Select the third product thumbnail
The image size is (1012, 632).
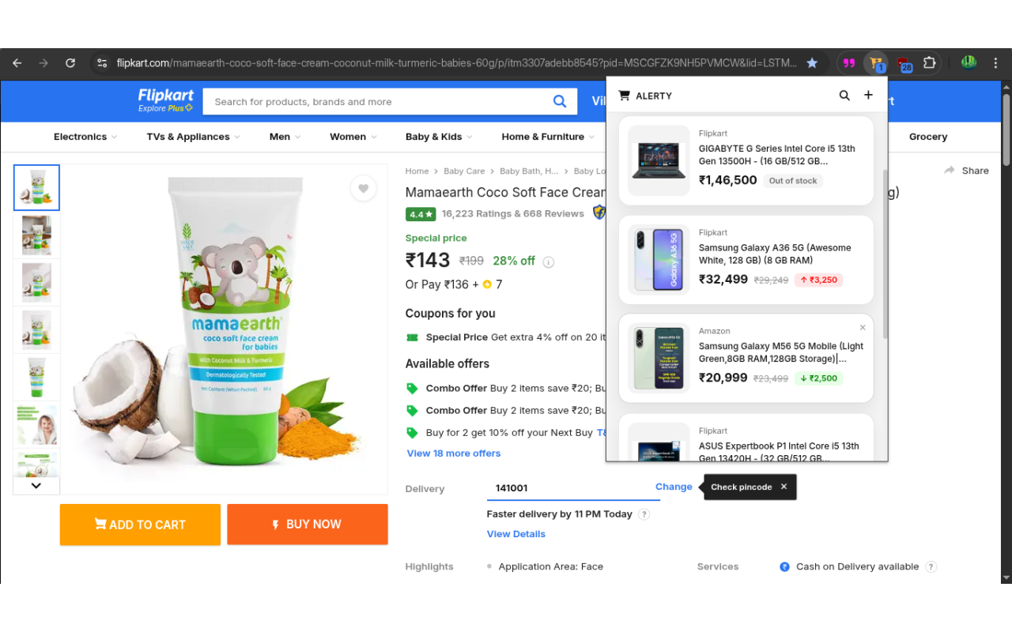point(36,282)
